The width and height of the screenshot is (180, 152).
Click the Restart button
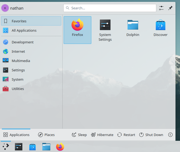click(126, 135)
